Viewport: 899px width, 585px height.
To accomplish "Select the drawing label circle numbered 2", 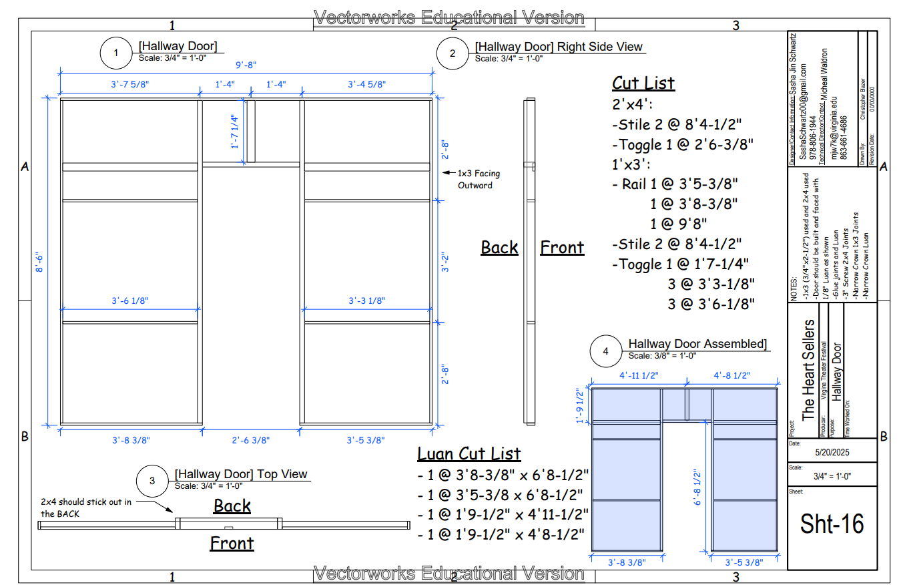I will (453, 55).
